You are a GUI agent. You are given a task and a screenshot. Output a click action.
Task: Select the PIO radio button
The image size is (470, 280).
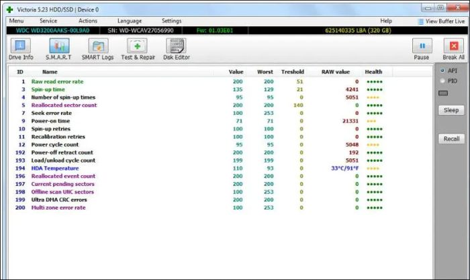click(x=442, y=81)
